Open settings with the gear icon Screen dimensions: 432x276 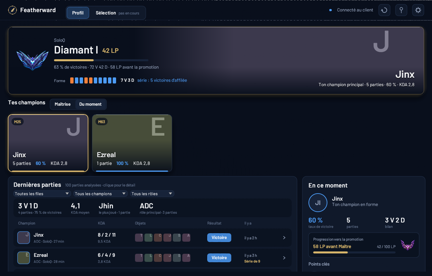click(x=418, y=10)
